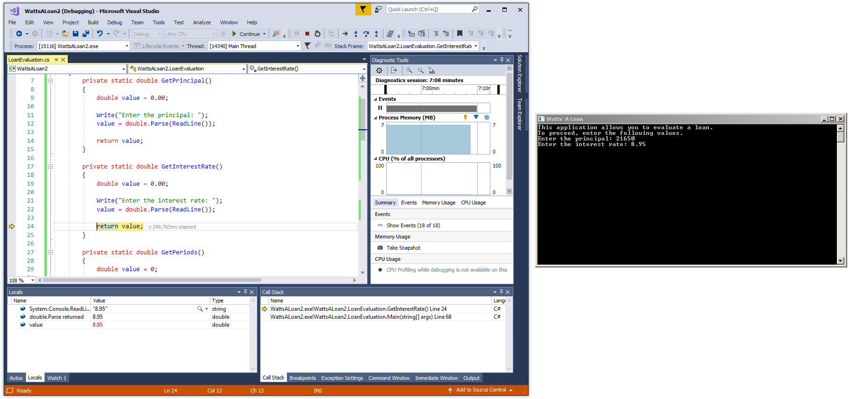This screenshot has height=399, width=849.
Task: Click the Save All icon
Action: 86,34
